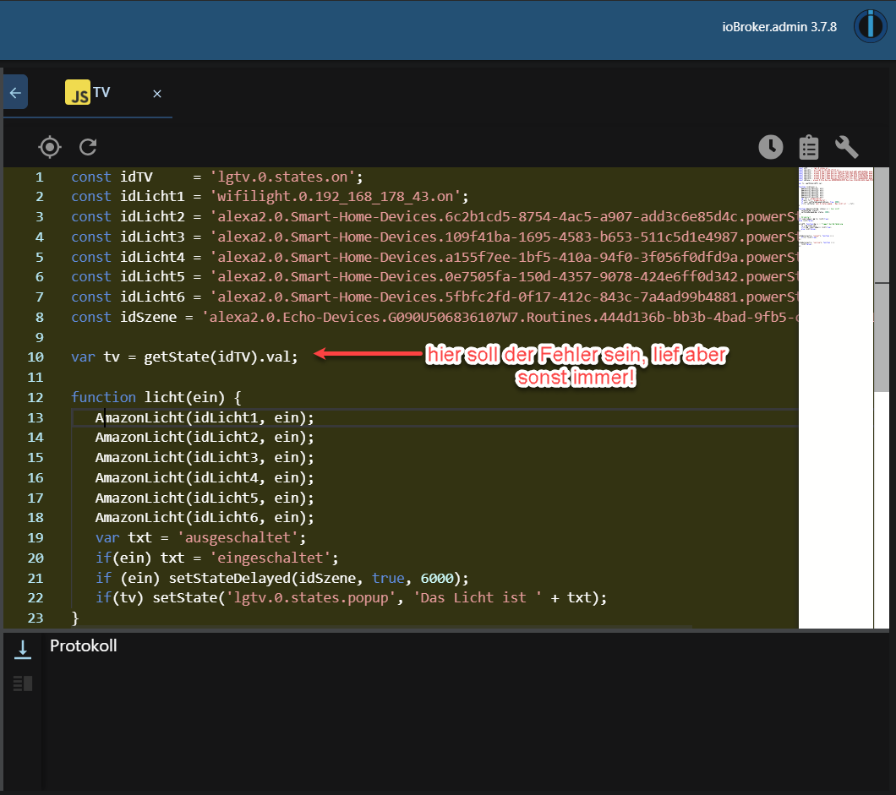Open script settings wrench icon
896x795 pixels.
(x=846, y=147)
